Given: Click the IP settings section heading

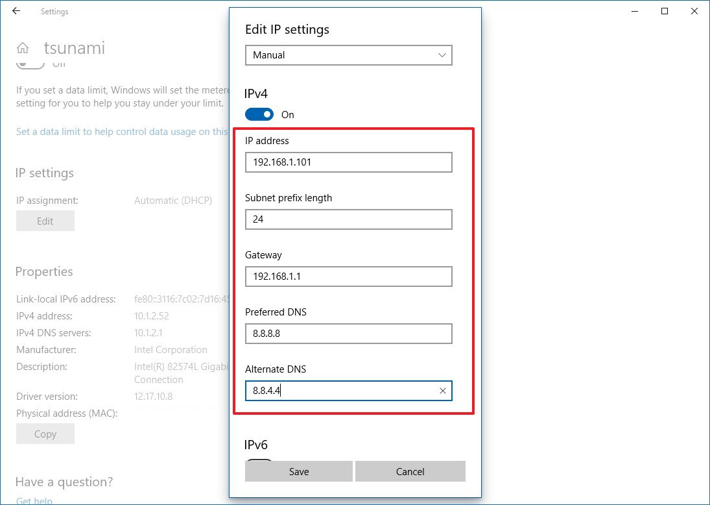Looking at the screenshot, I should (x=44, y=173).
